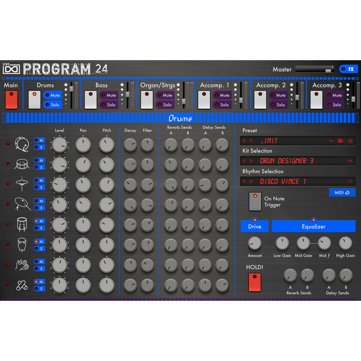The height and width of the screenshot is (361, 361).
Task: Open the FX panel
Action: (348, 69)
